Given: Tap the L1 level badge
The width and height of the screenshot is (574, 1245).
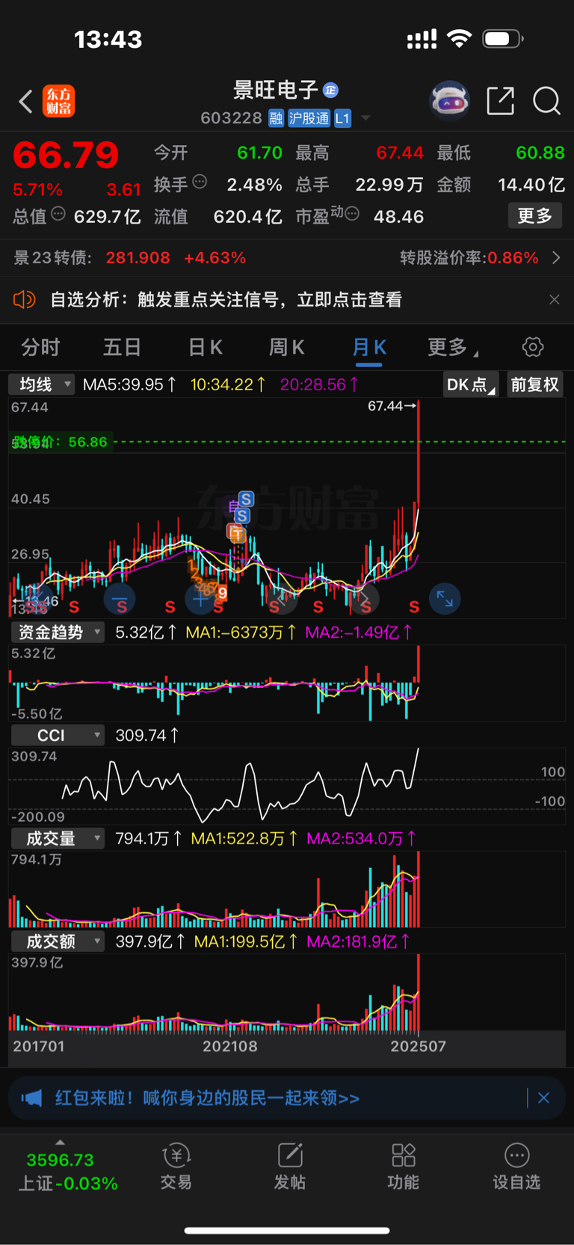Looking at the screenshot, I should (342, 118).
